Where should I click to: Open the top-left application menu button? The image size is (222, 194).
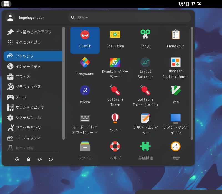click(x=6, y=4)
